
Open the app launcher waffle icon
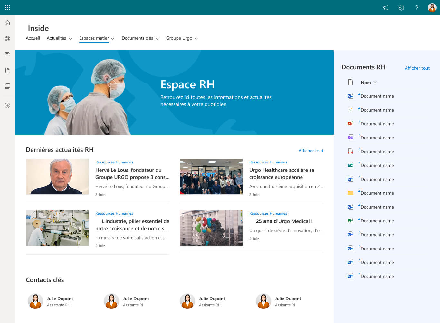(8, 8)
